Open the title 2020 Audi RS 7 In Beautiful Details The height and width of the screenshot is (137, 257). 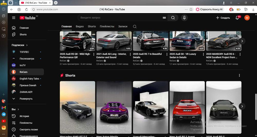pyautogui.click(x=147, y=56)
